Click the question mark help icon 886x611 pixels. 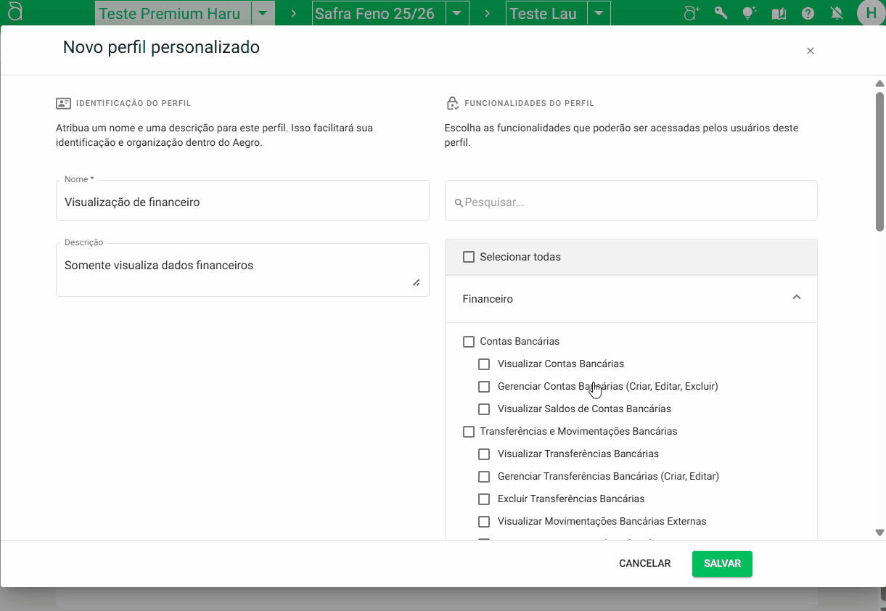808,13
